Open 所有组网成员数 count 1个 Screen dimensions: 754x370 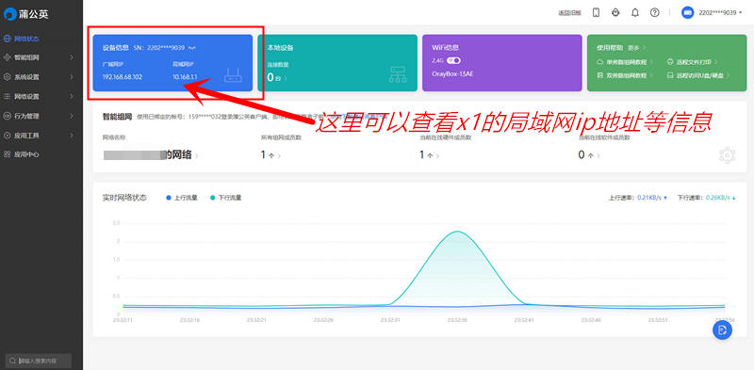[270, 155]
